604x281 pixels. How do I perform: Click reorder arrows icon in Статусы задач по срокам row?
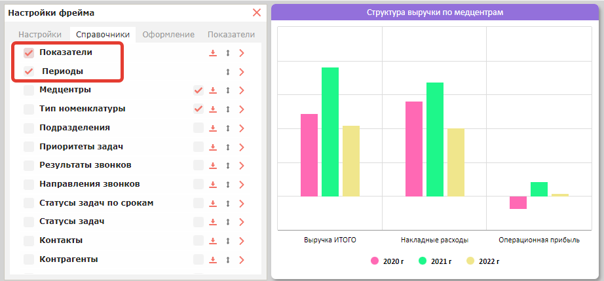pos(228,203)
